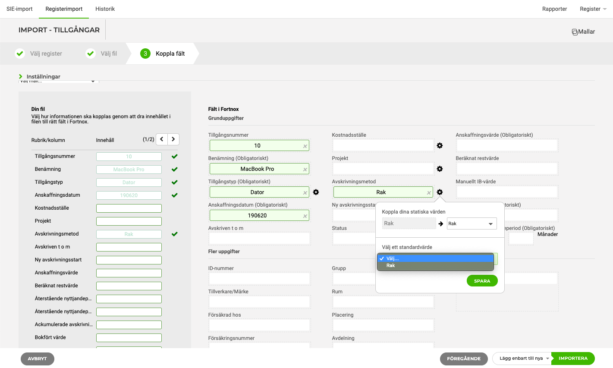Clear the Tillgångsnummer mapped value 10

(x=305, y=146)
